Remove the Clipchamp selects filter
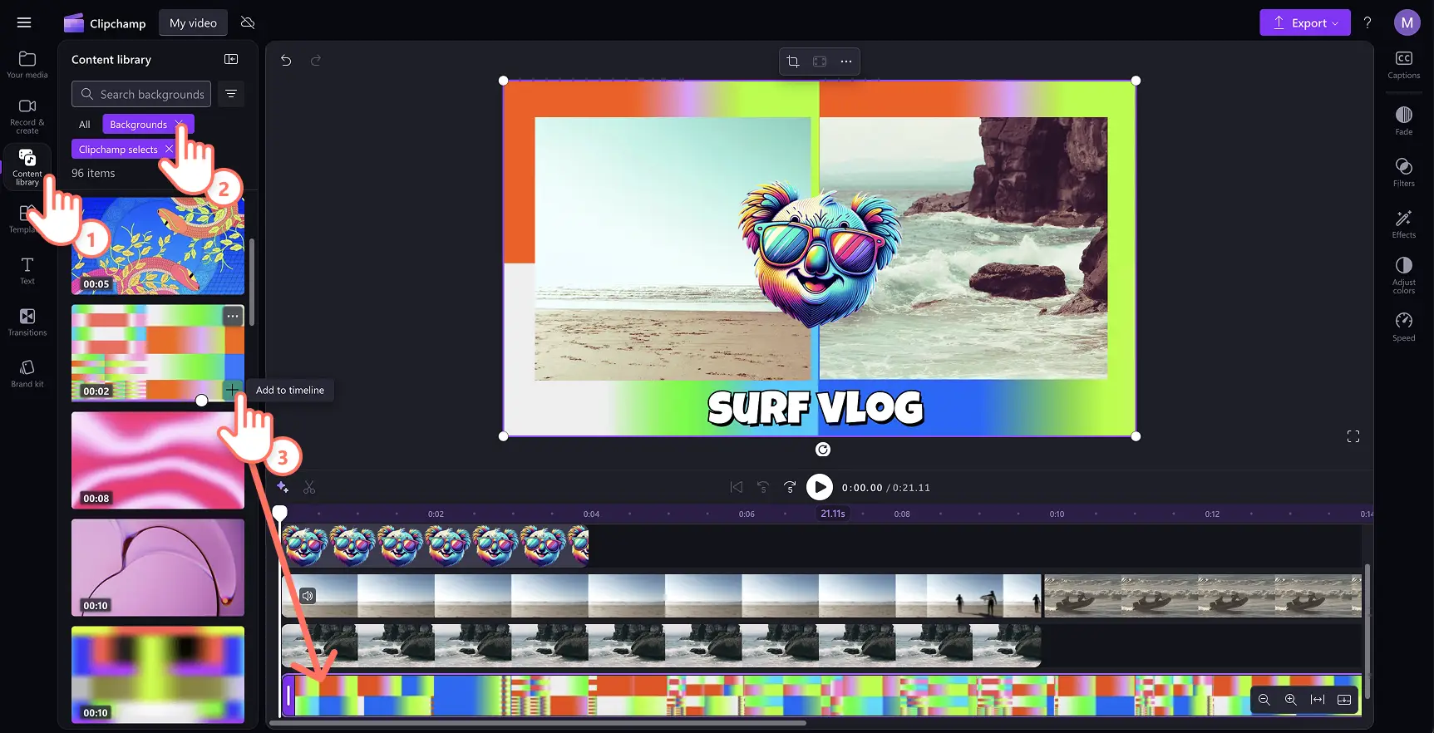Viewport: 1434px width, 733px height. click(169, 149)
